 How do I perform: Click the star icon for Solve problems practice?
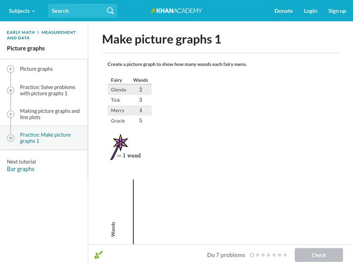tap(11, 91)
